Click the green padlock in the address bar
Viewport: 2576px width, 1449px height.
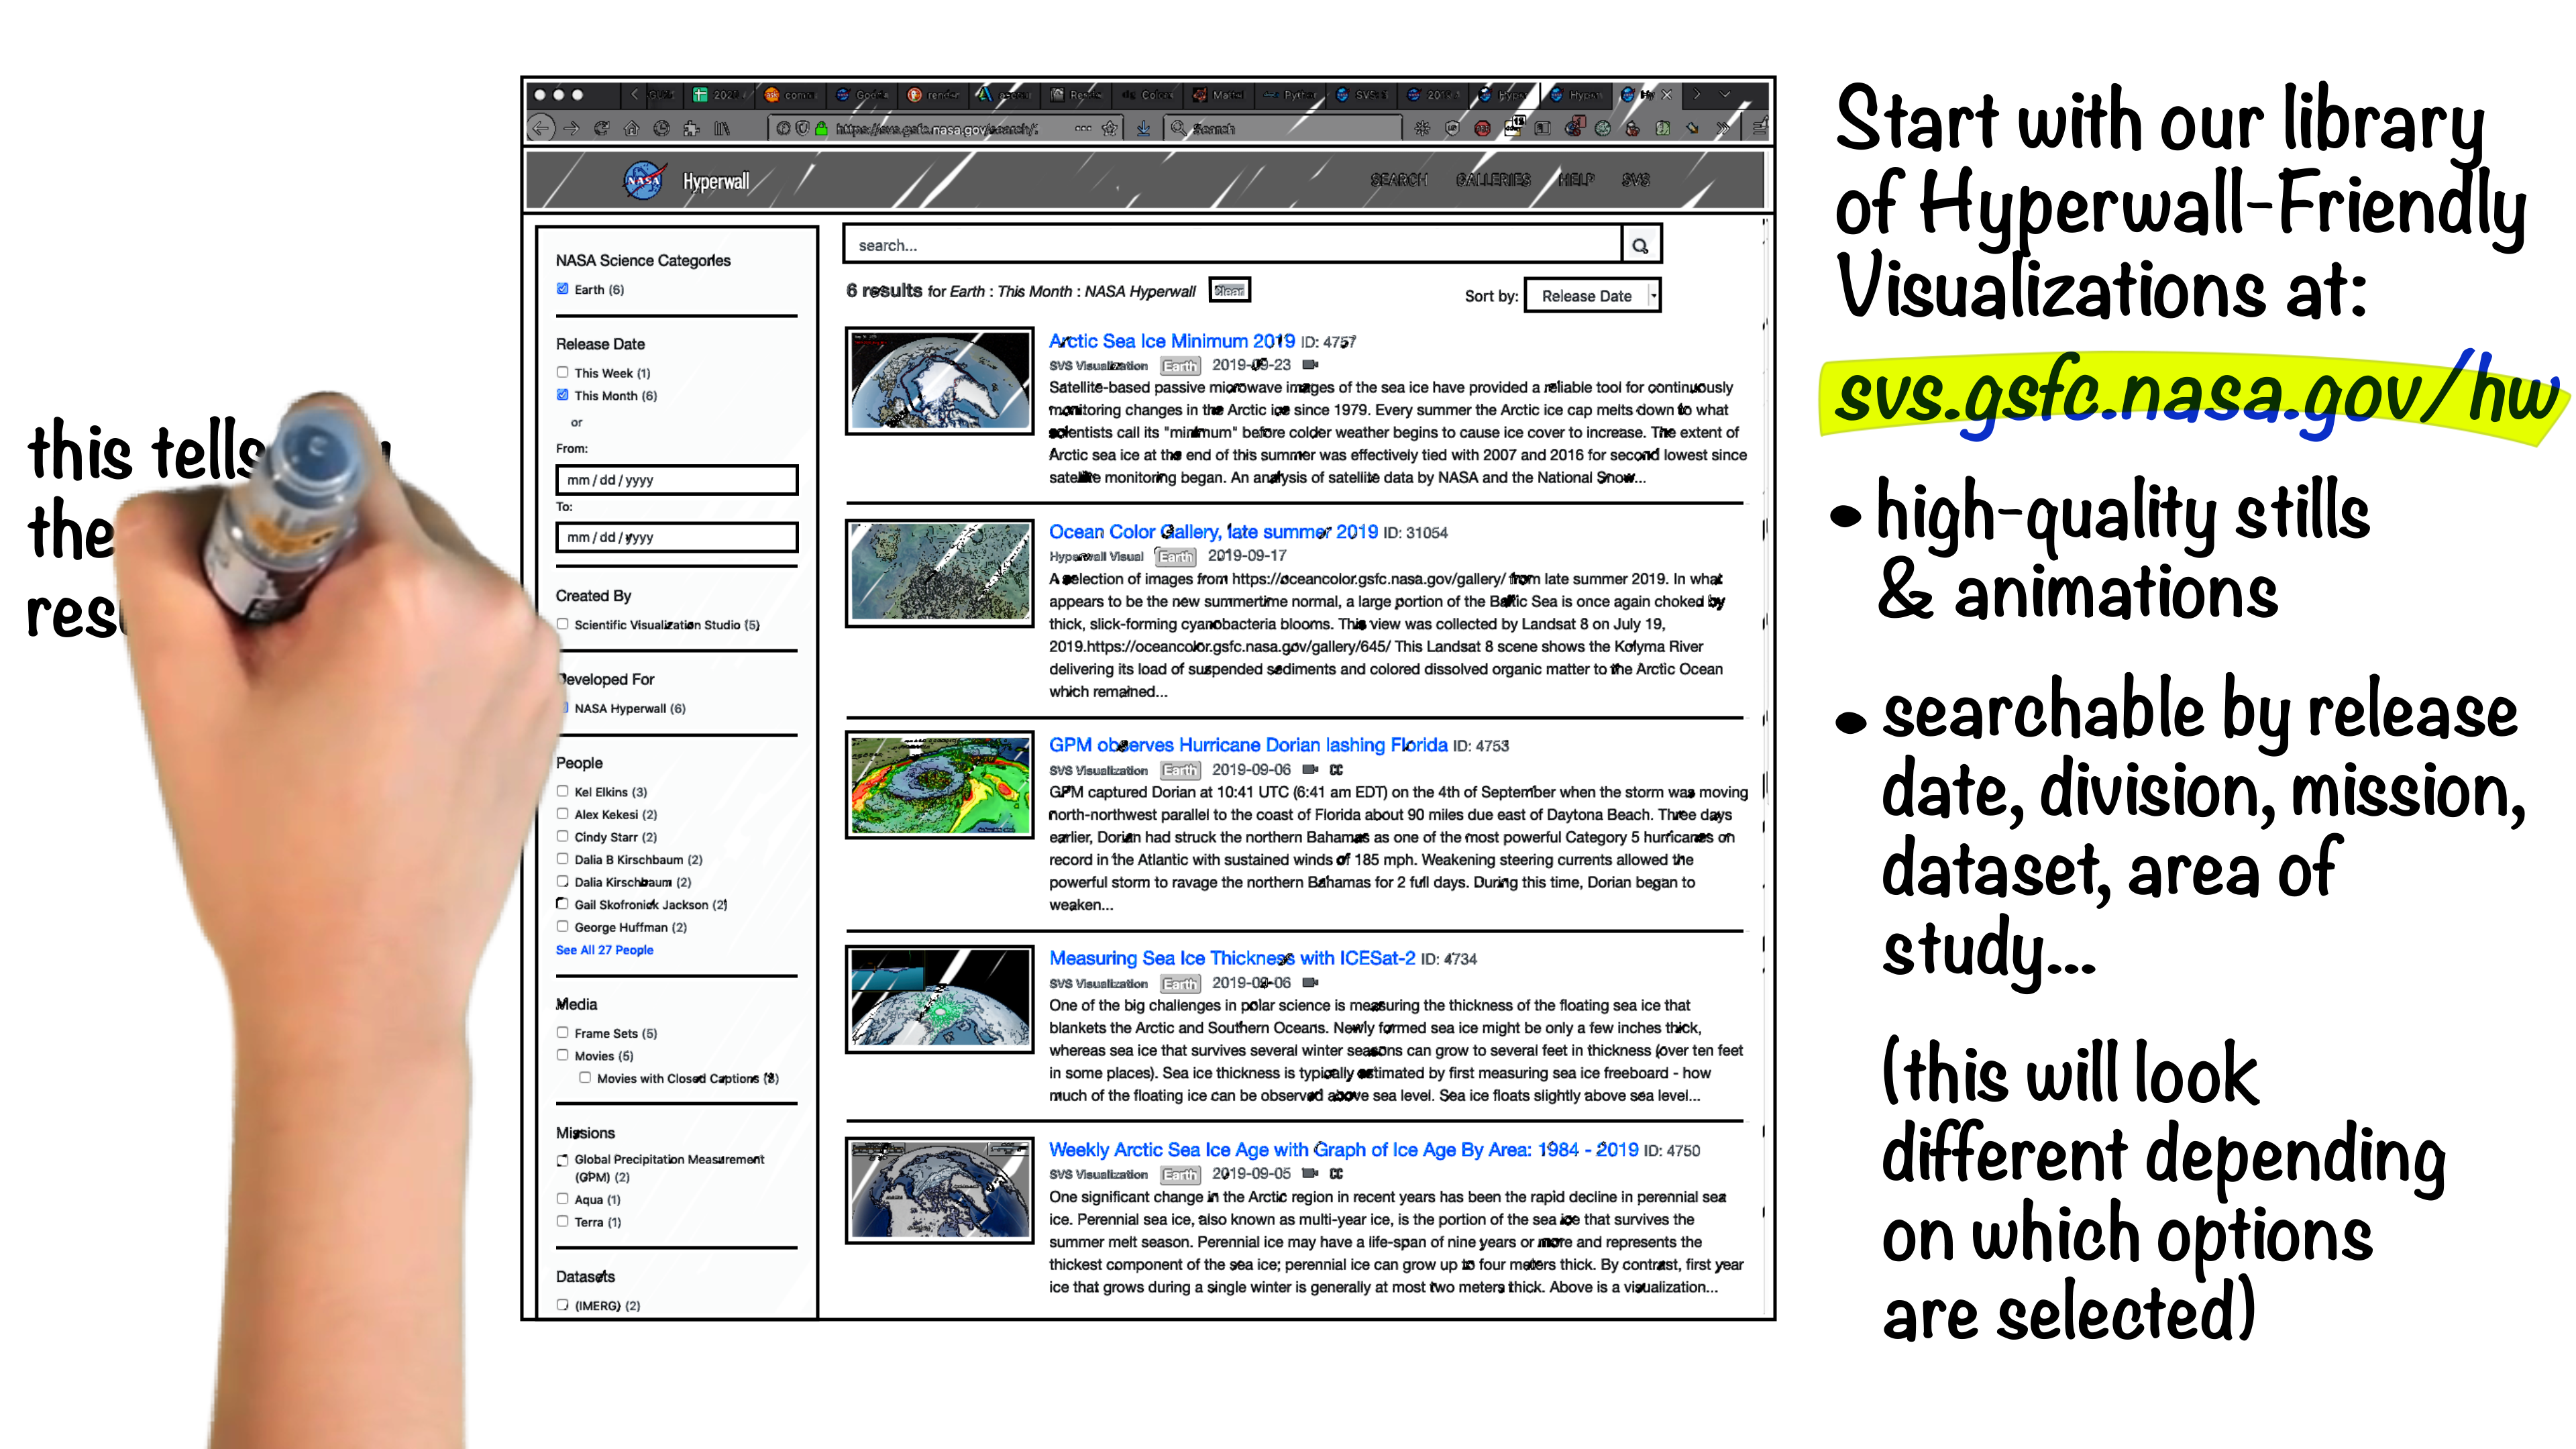[821, 128]
